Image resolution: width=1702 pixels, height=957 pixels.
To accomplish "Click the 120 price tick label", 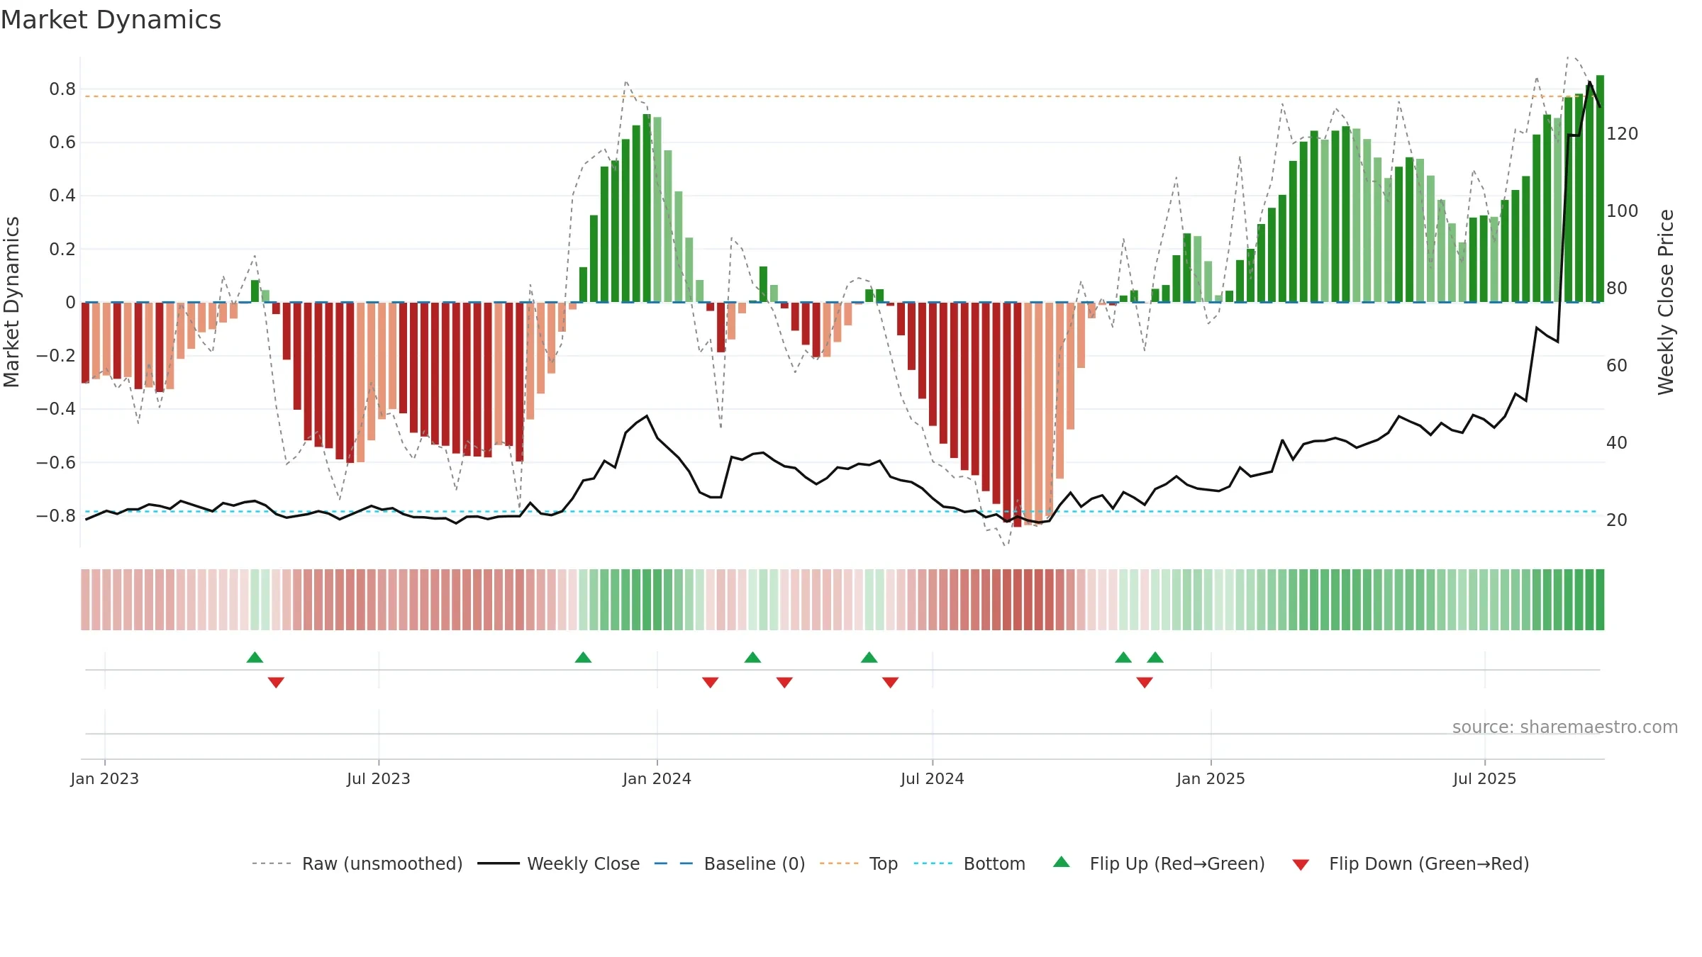I will 1623,133.
